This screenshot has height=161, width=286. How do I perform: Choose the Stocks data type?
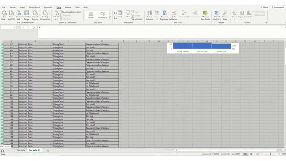coord(91,15)
